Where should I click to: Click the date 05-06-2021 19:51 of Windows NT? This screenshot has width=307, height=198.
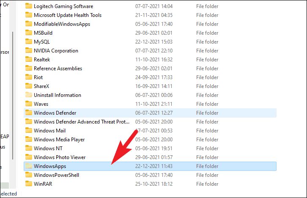point(154,148)
